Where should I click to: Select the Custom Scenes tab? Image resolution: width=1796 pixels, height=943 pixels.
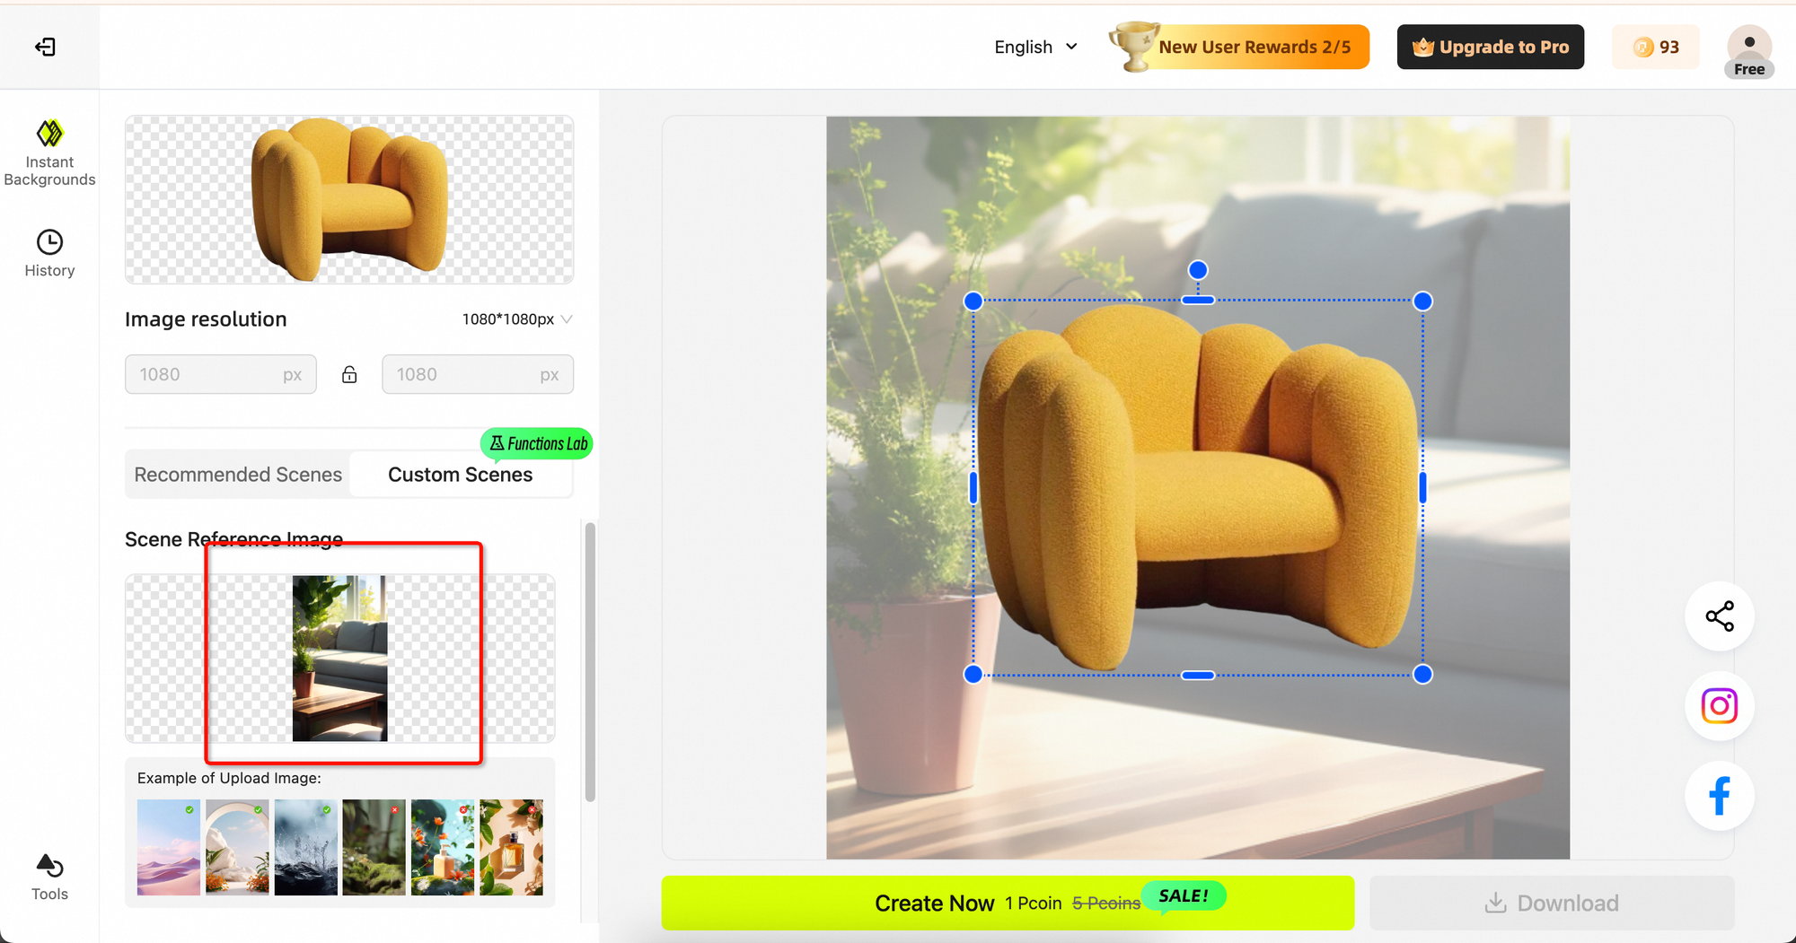[x=460, y=475]
